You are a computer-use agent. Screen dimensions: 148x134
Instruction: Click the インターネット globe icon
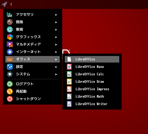[10, 52]
